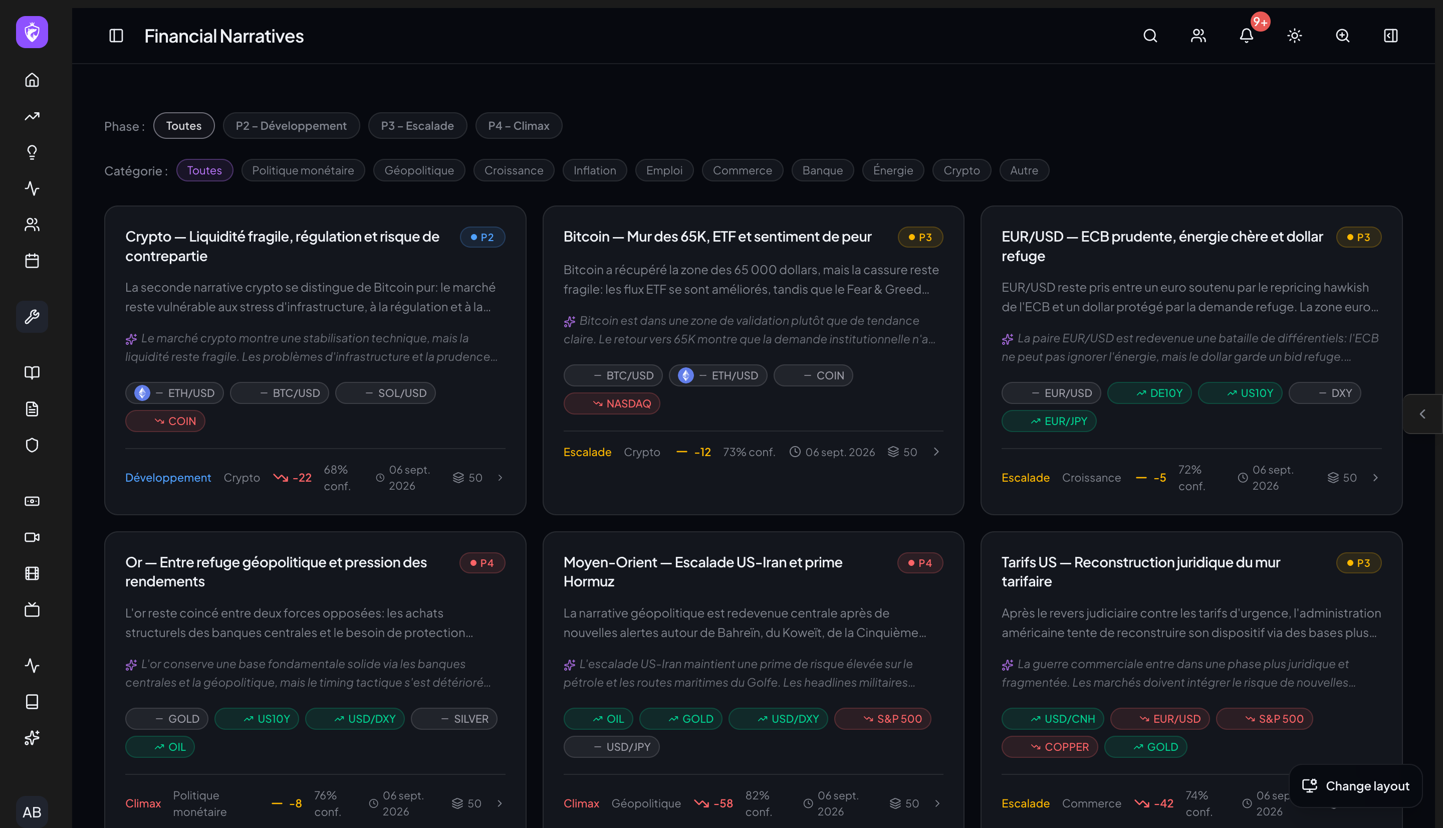Screen dimensions: 1443x828
Task: Open the TV sidebar icon
Action: click(32, 609)
